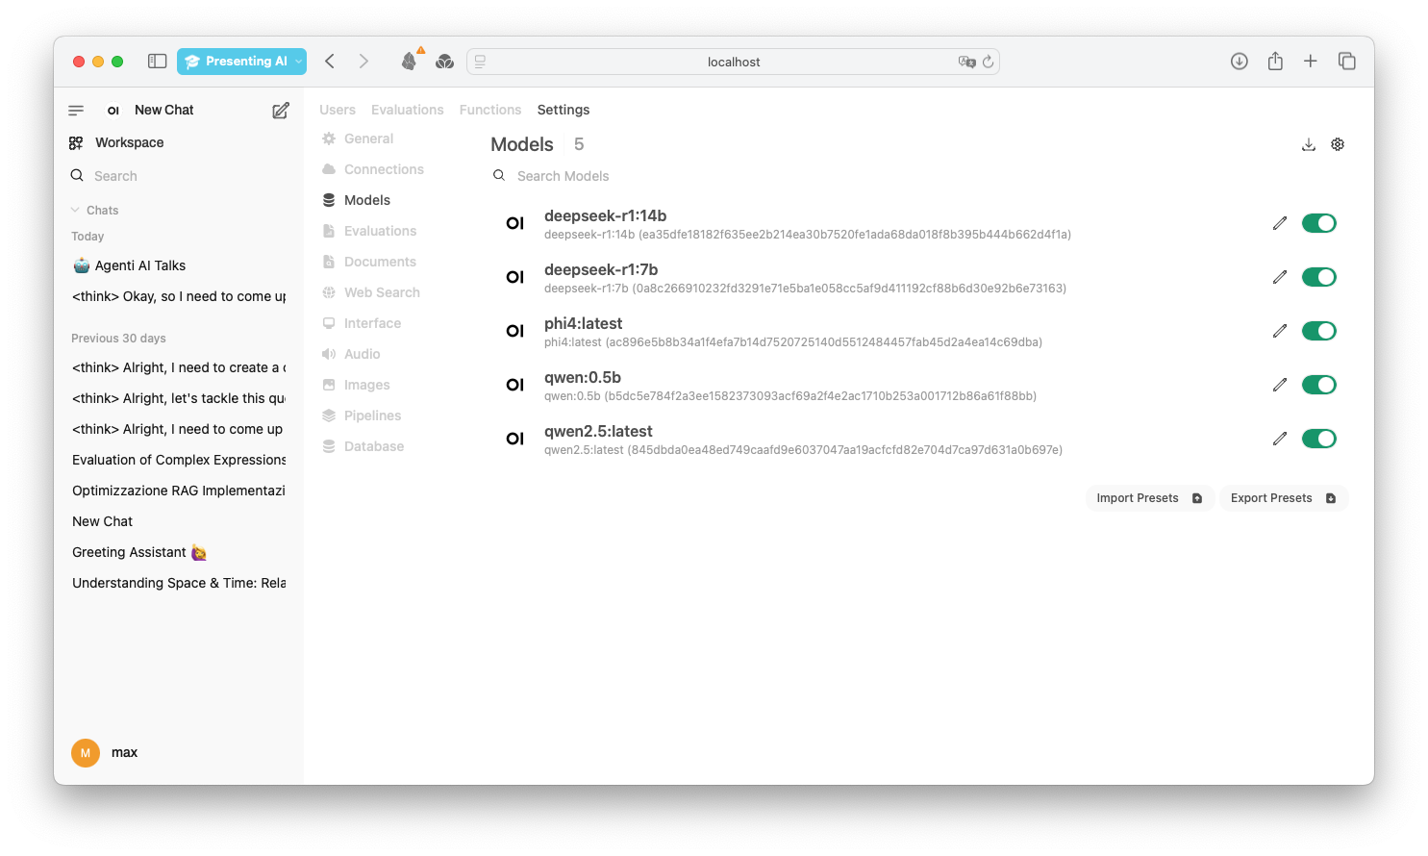
Task: Collapse the Chats section chevron
Action: [x=75, y=211]
